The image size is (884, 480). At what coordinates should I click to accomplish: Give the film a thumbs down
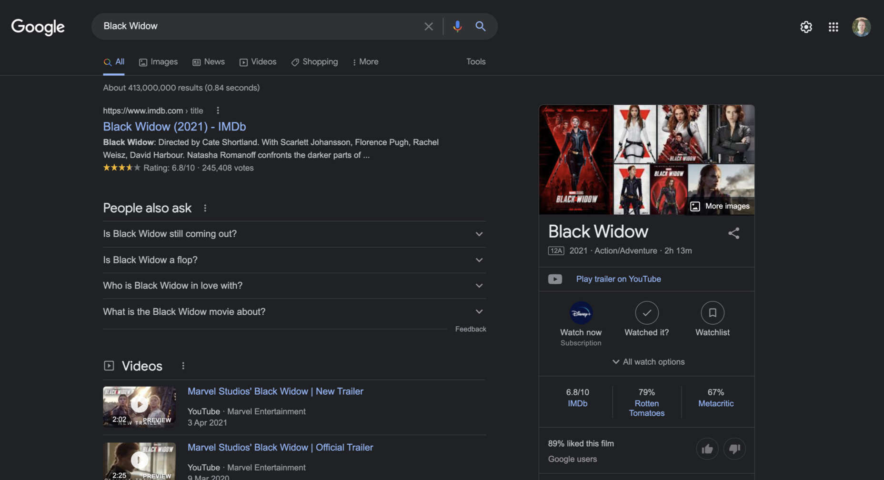tap(734, 449)
